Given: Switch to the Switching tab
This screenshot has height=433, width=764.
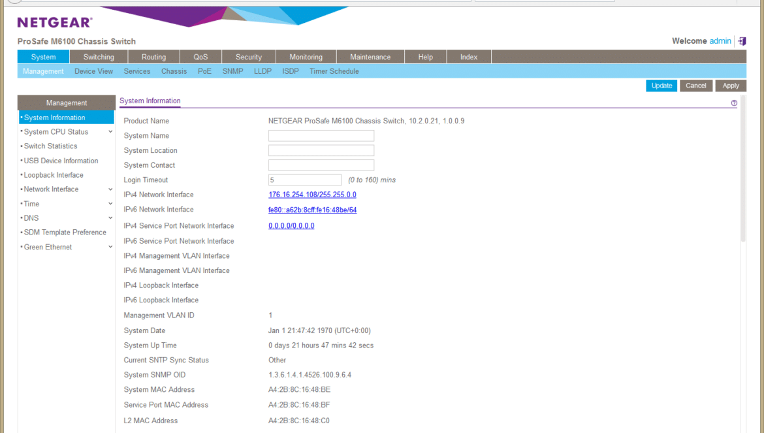Looking at the screenshot, I should [99, 57].
